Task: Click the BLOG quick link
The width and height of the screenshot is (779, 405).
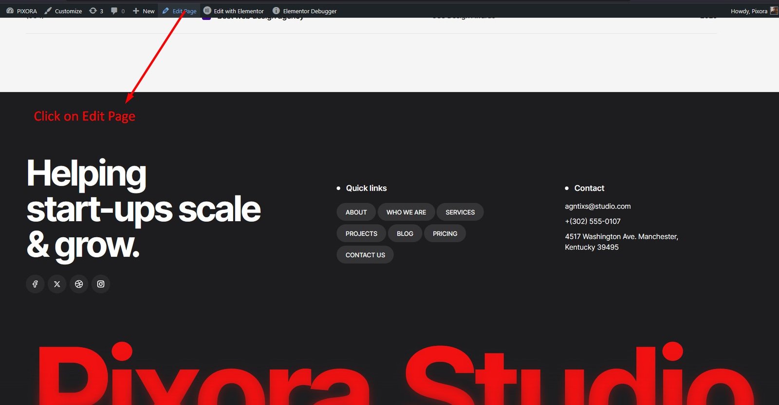Action: coord(405,233)
